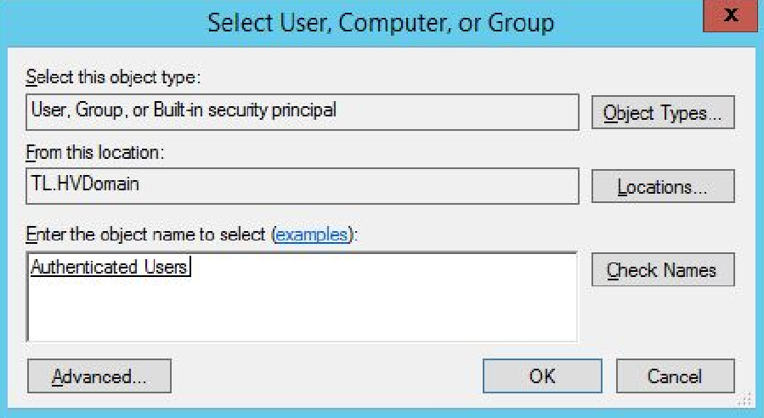Click the 'From this location' label
The height and width of the screenshot is (418, 764).
[94, 153]
